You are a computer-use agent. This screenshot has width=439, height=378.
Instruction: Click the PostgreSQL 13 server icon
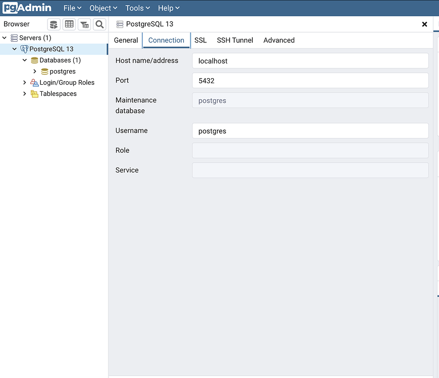click(x=24, y=49)
